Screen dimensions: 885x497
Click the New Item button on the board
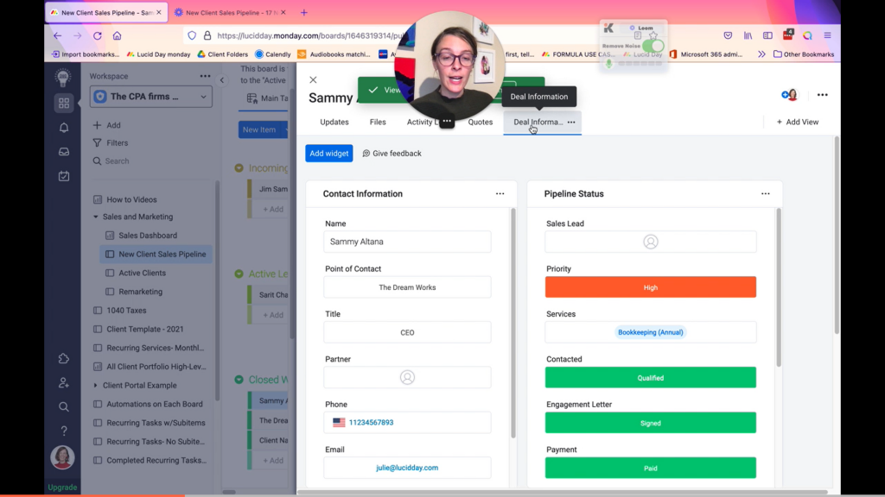(259, 129)
